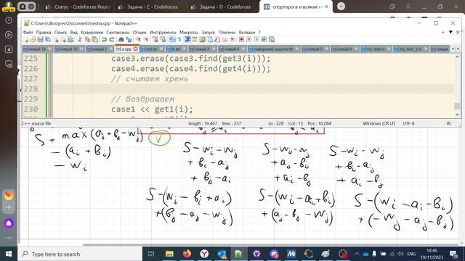This screenshot has width=465, height=261.
Task: Open File Explorer from the taskbar
Action: (x=169, y=254)
